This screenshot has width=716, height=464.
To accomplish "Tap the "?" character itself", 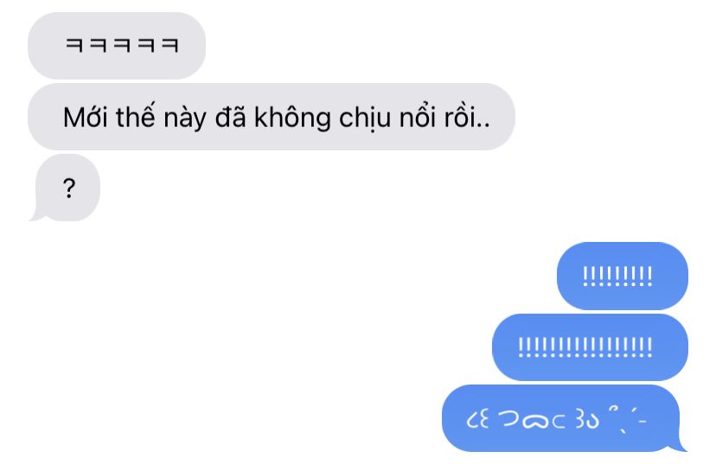I will click(x=69, y=188).
